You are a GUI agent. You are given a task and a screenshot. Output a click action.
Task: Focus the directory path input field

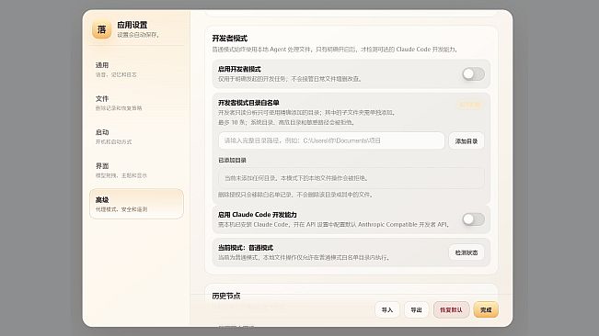(331, 140)
